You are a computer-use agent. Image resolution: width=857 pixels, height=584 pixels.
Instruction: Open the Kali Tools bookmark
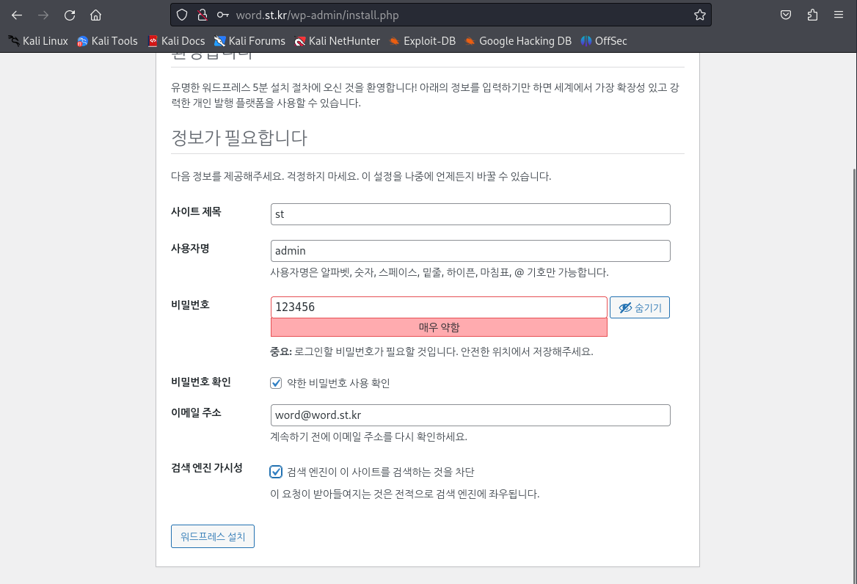[x=107, y=41]
